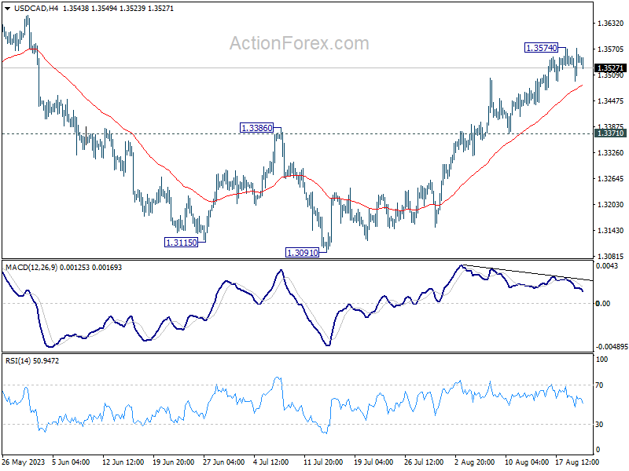Click the 26 May 2023 date label
The width and height of the screenshot is (629, 471).
click(x=24, y=462)
